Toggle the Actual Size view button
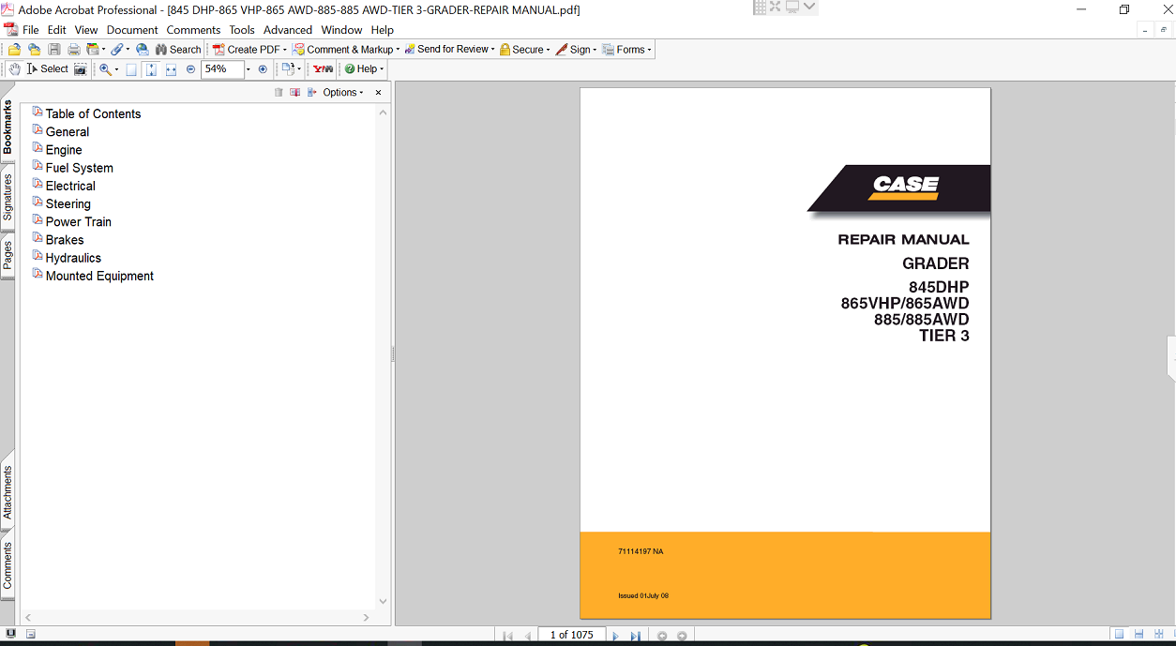 click(131, 69)
